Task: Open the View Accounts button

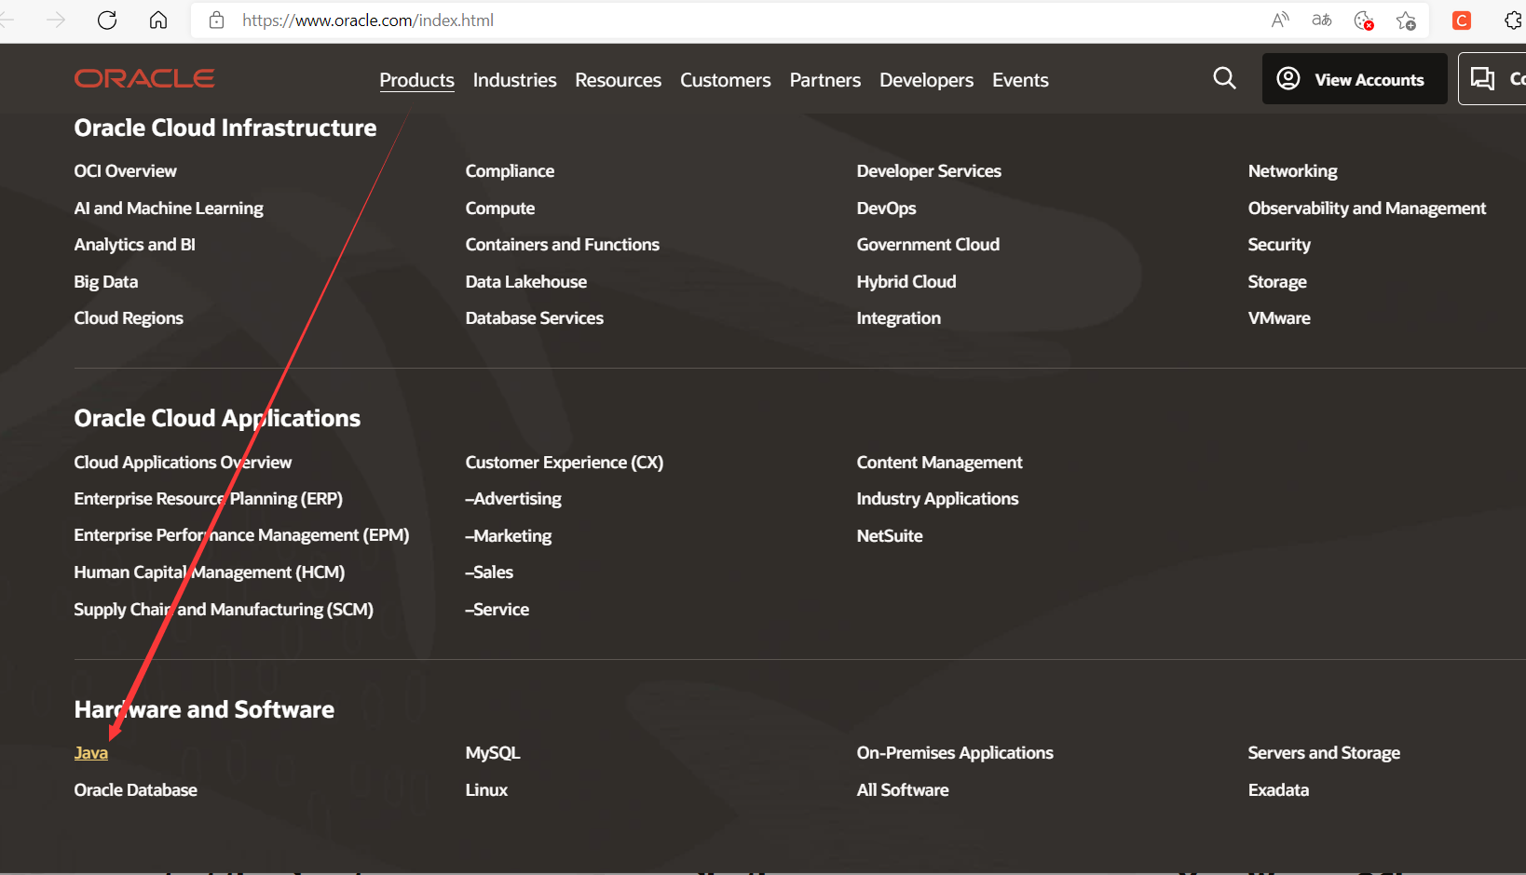Action: [x=1355, y=78]
